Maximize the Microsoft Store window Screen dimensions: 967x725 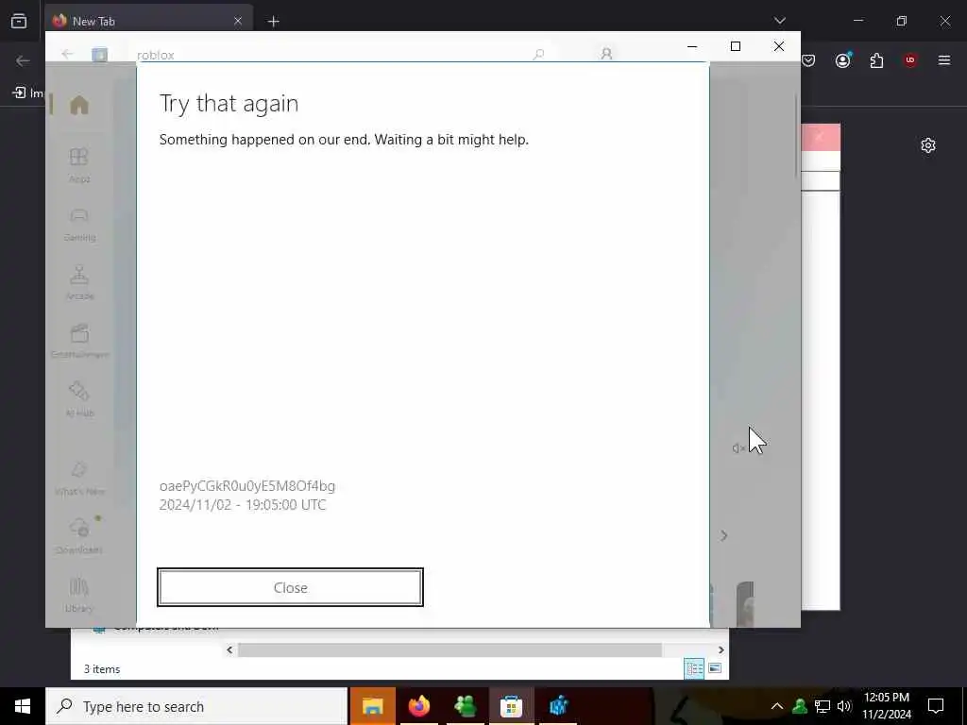735,46
